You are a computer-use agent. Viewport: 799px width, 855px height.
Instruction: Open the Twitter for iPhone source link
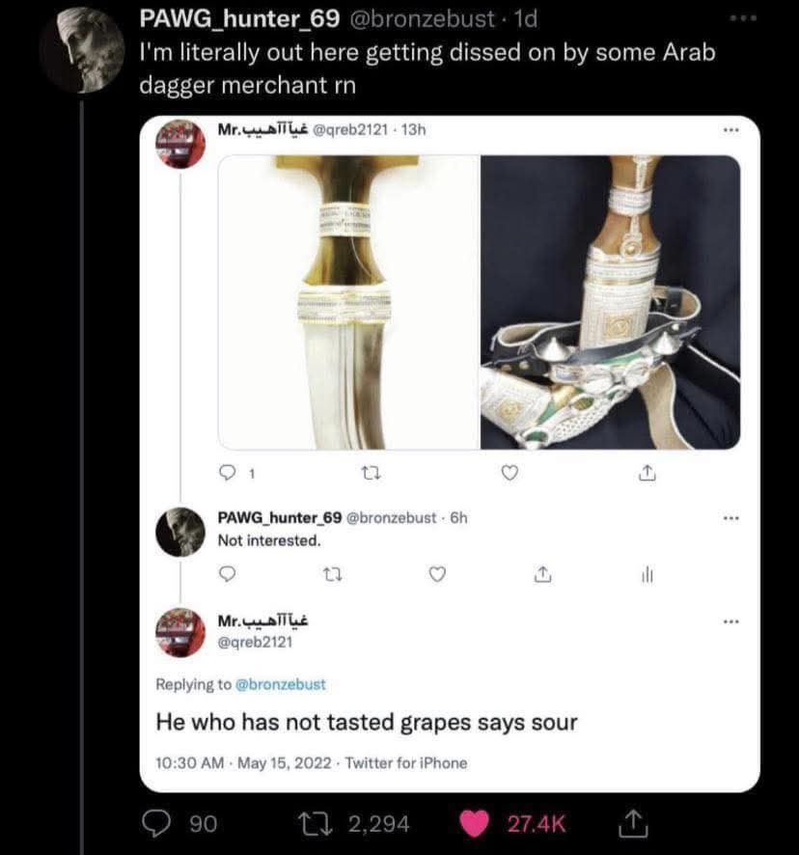[x=405, y=762]
